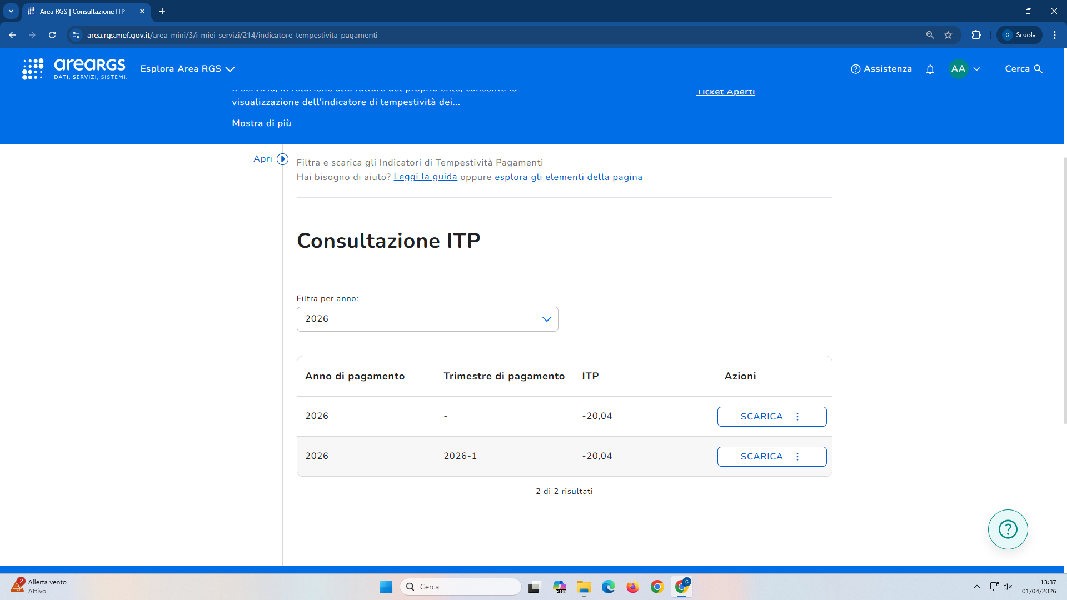Select the Area RGS Consultazione ITP tab

[x=82, y=11]
